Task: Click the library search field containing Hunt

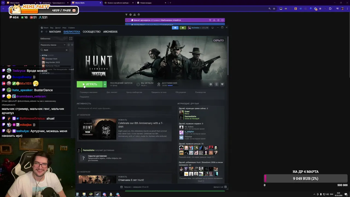Action: point(54,50)
